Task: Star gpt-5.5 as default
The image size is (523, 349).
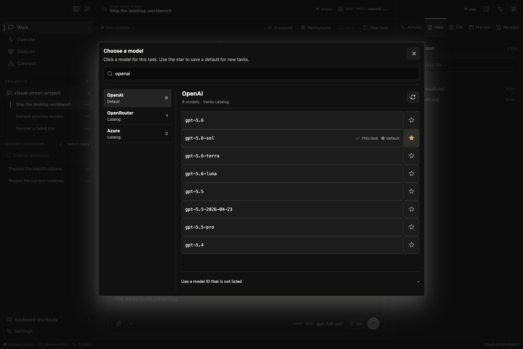Action: 411,191
